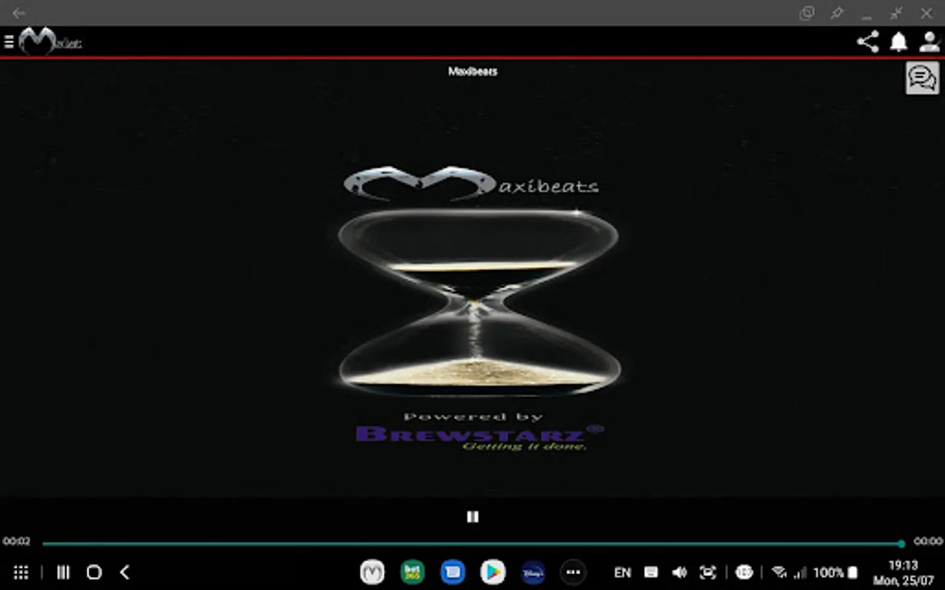Screen dimensions: 945x590
Task: Open the notification count badge
Action: tap(744, 572)
